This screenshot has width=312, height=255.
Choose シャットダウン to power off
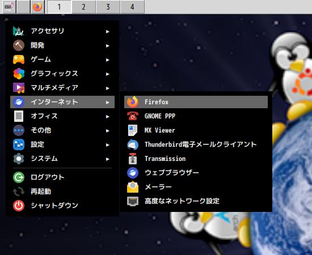pos(62,206)
